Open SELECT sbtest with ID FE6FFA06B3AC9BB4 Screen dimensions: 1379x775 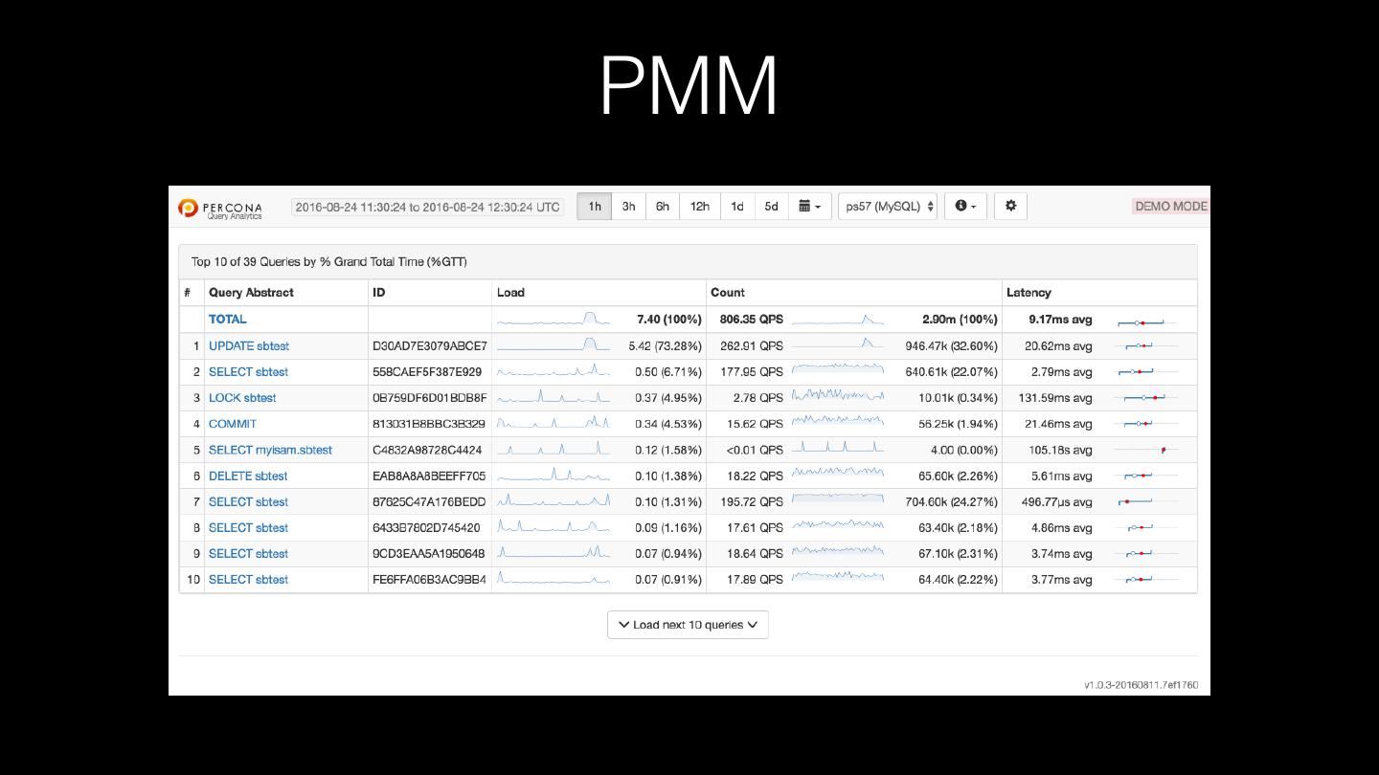[248, 579]
